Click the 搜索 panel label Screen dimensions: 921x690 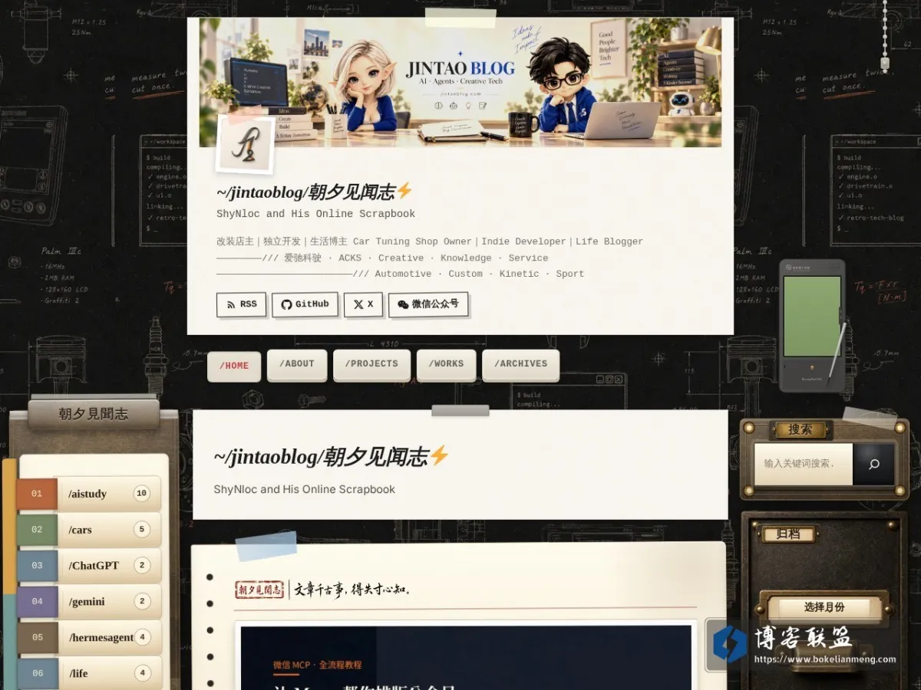(x=800, y=430)
